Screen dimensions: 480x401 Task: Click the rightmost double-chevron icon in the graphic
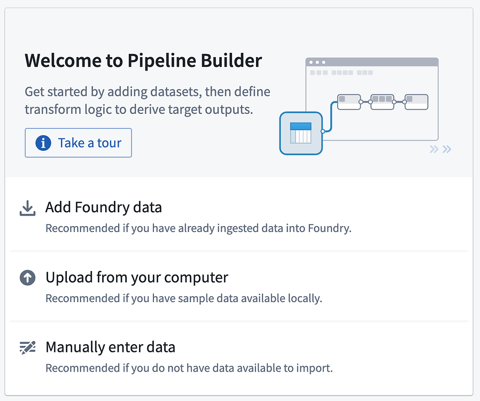pyautogui.click(x=447, y=149)
